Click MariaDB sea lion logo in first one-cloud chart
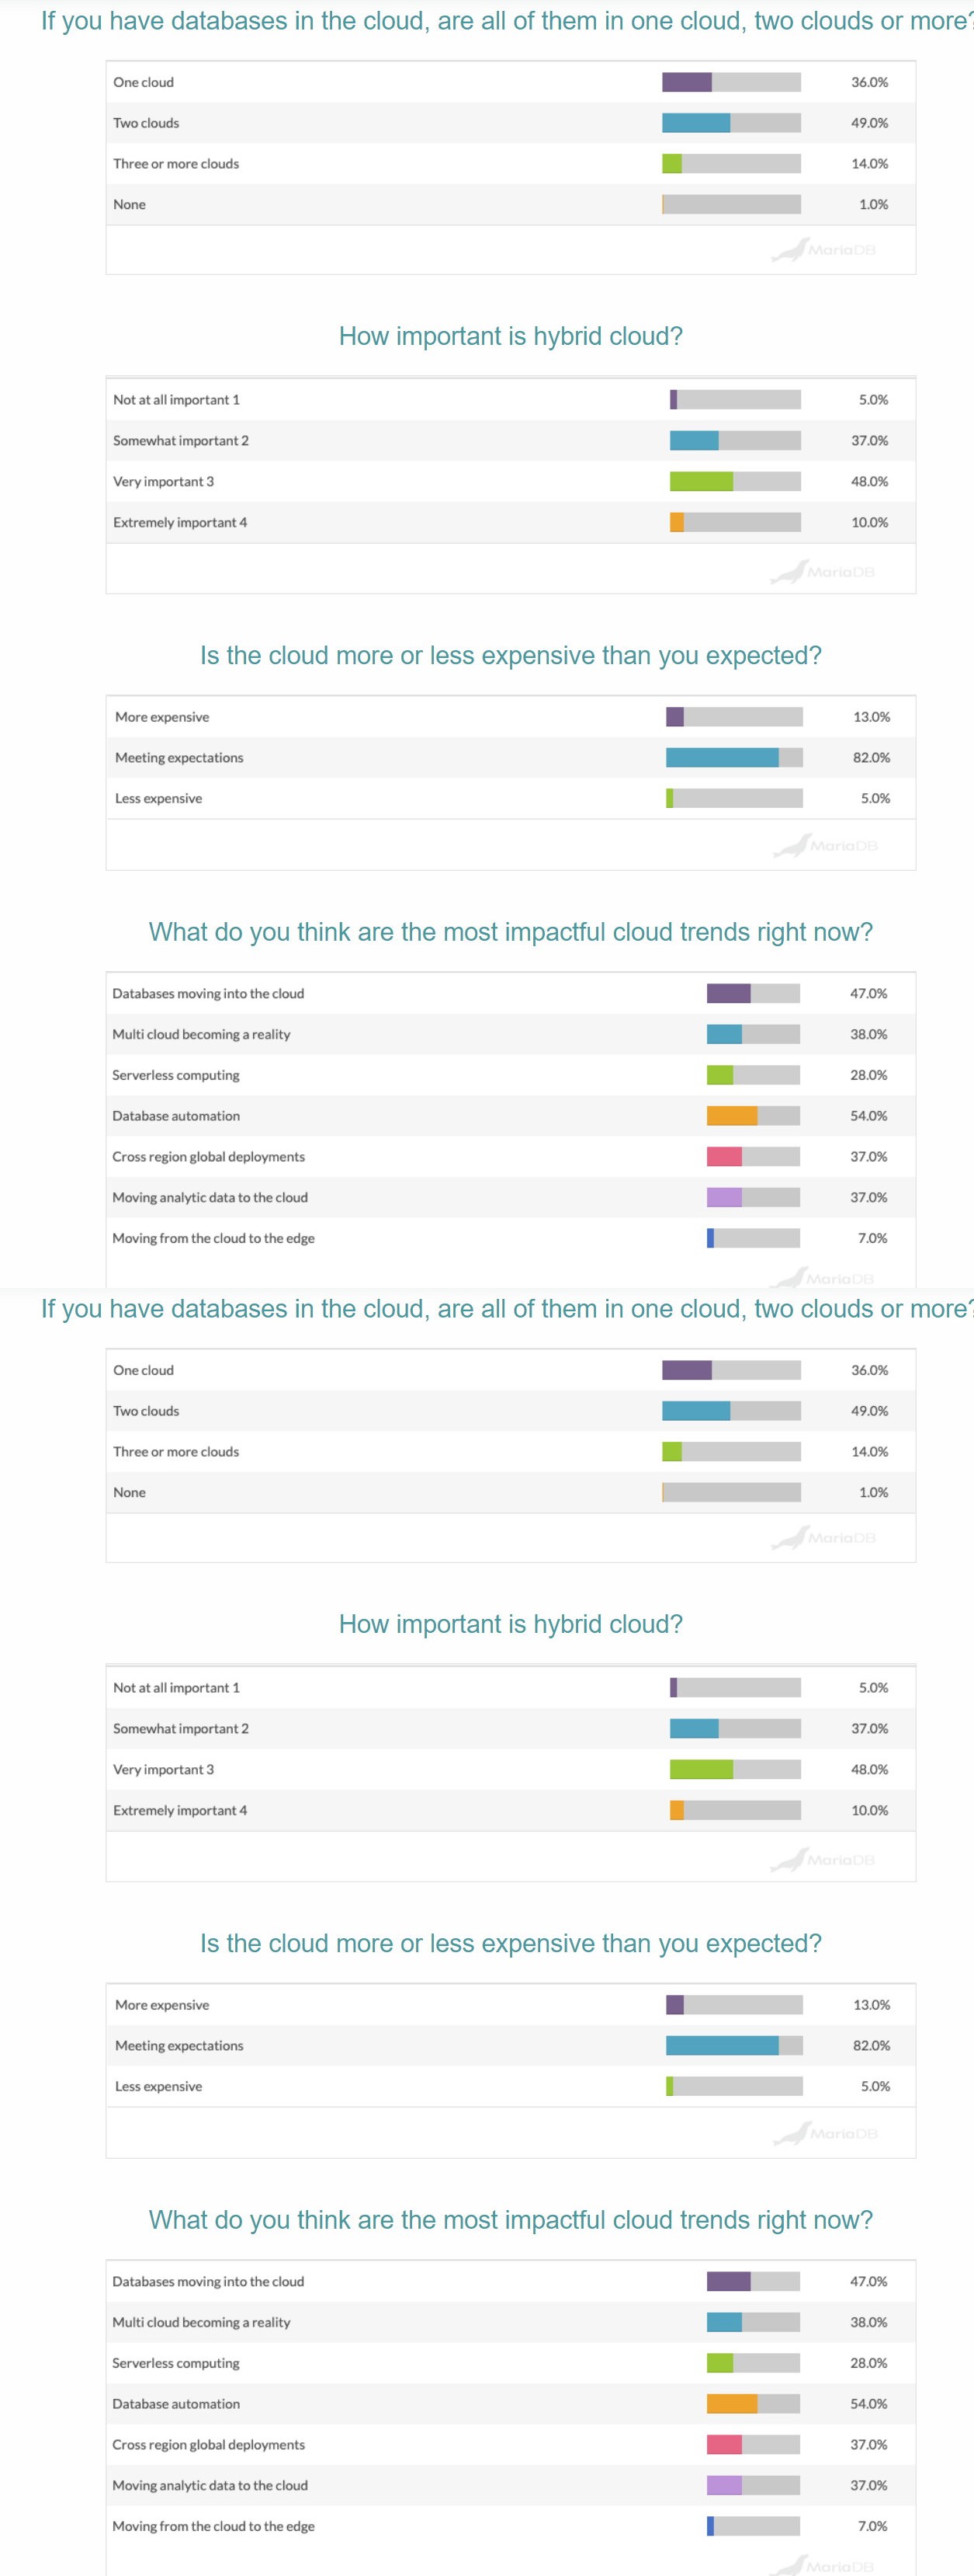This screenshot has height=2576, width=974. [824, 250]
